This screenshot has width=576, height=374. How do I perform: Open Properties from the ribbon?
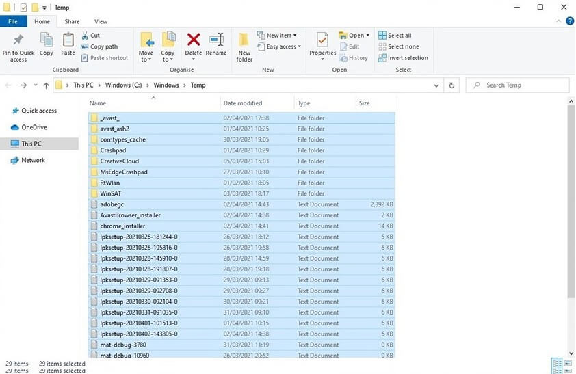(322, 41)
